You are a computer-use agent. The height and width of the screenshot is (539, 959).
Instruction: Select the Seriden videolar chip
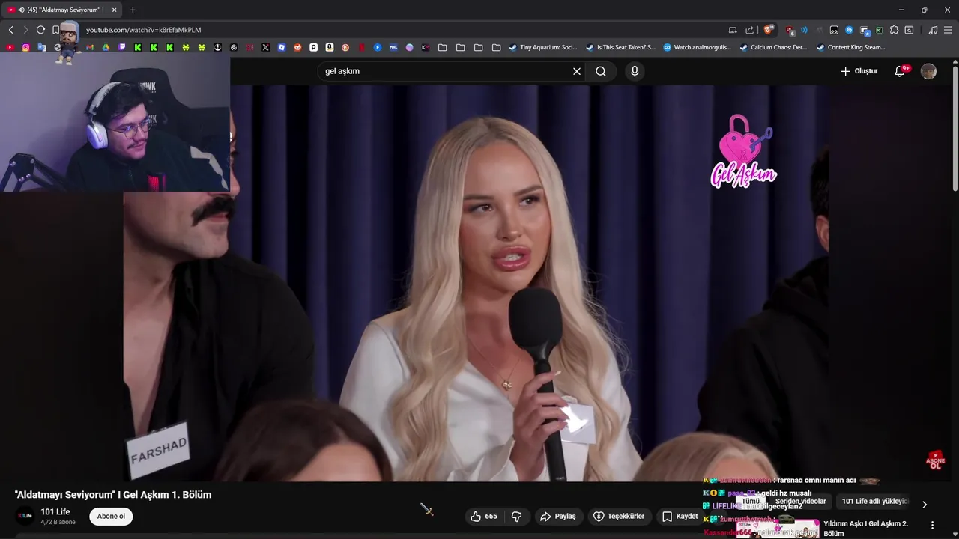pos(800,501)
